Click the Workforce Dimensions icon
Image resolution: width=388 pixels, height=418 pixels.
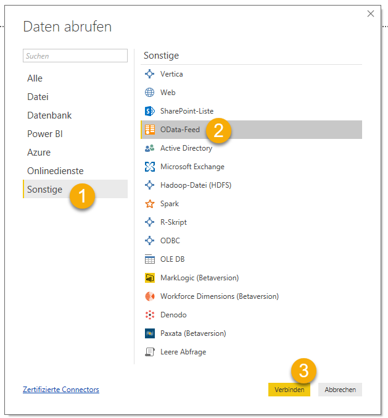coord(149,296)
